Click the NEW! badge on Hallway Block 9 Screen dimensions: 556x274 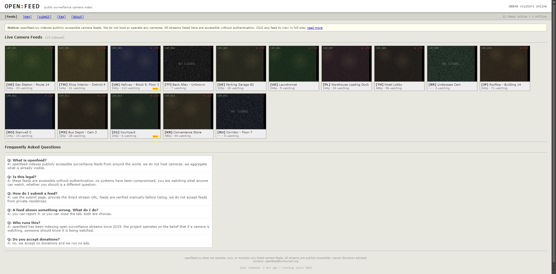(x=156, y=89)
